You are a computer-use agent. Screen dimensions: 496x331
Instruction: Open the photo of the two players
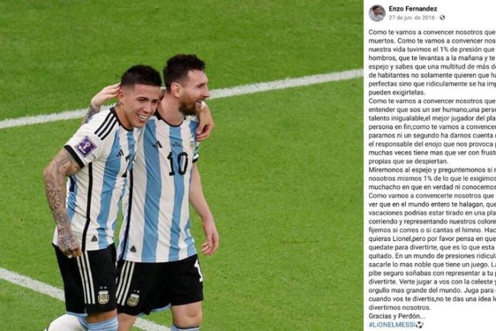click(182, 165)
